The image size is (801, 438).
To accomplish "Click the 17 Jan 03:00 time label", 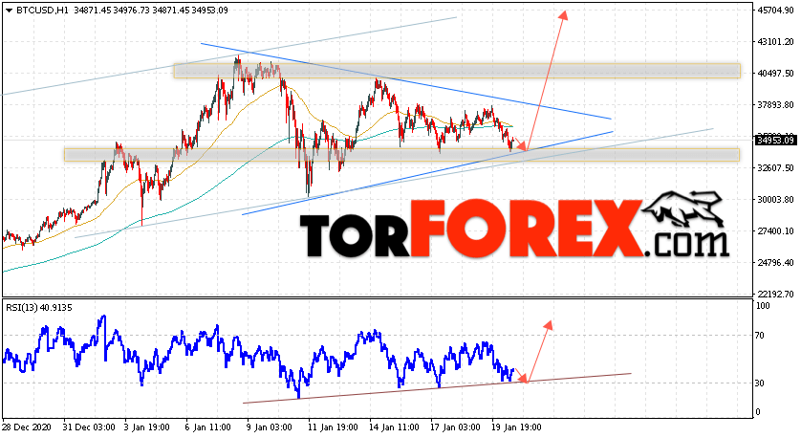I will point(454,427).
